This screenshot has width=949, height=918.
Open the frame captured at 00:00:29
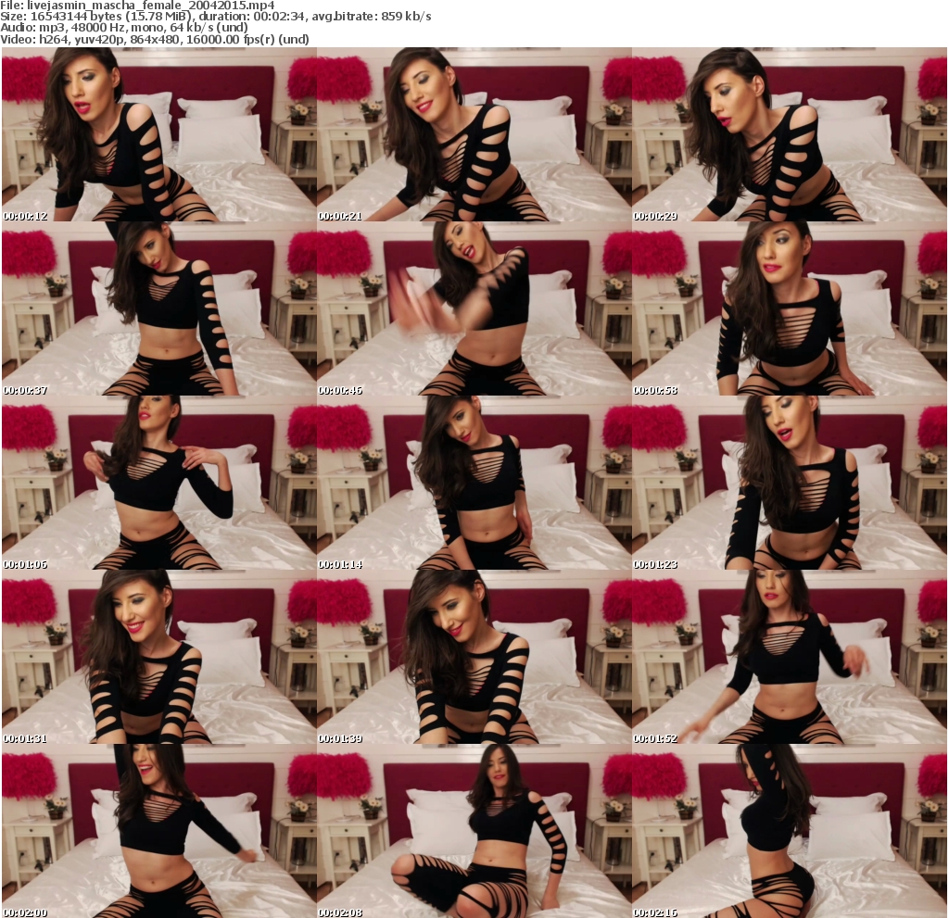[790, 134]
